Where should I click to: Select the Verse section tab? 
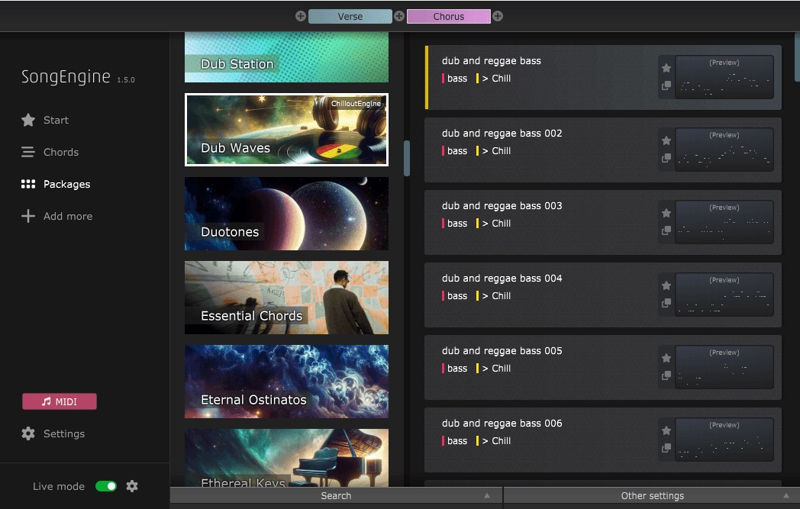coord(350,16)
